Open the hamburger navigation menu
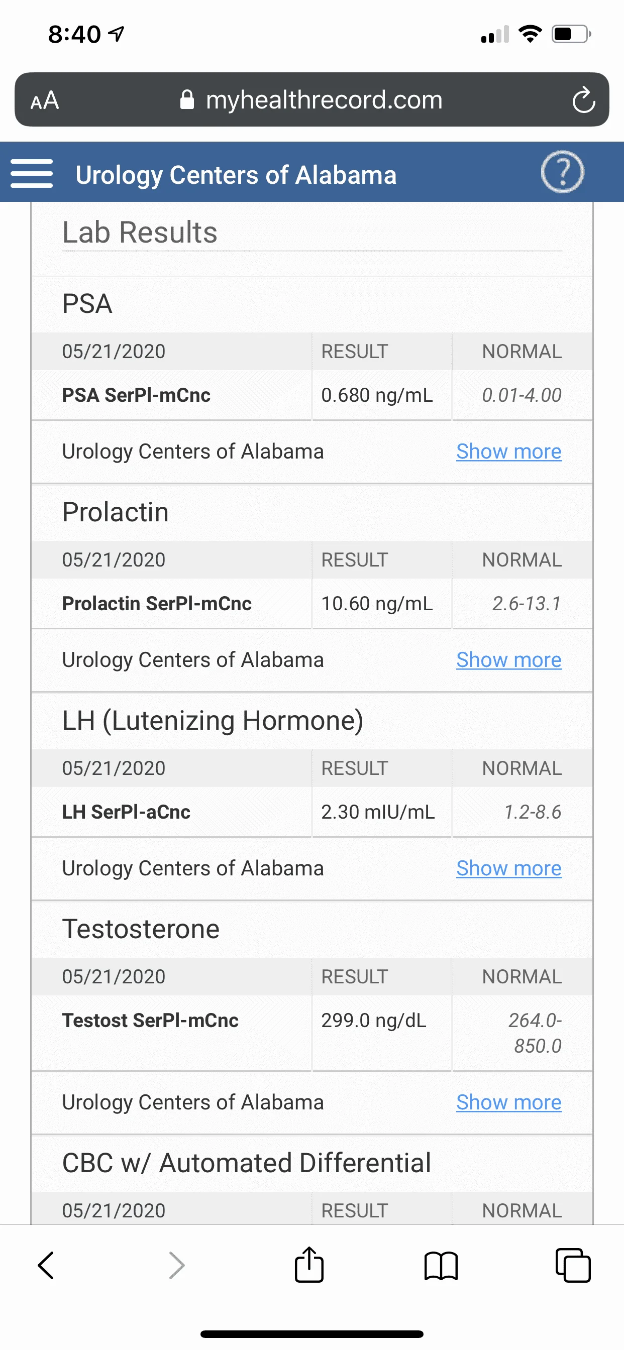This screenshot has width=624, height=1350. coord(32,173)
